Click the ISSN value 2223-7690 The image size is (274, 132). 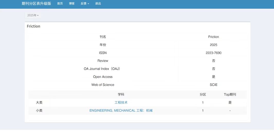pos(213,53)
